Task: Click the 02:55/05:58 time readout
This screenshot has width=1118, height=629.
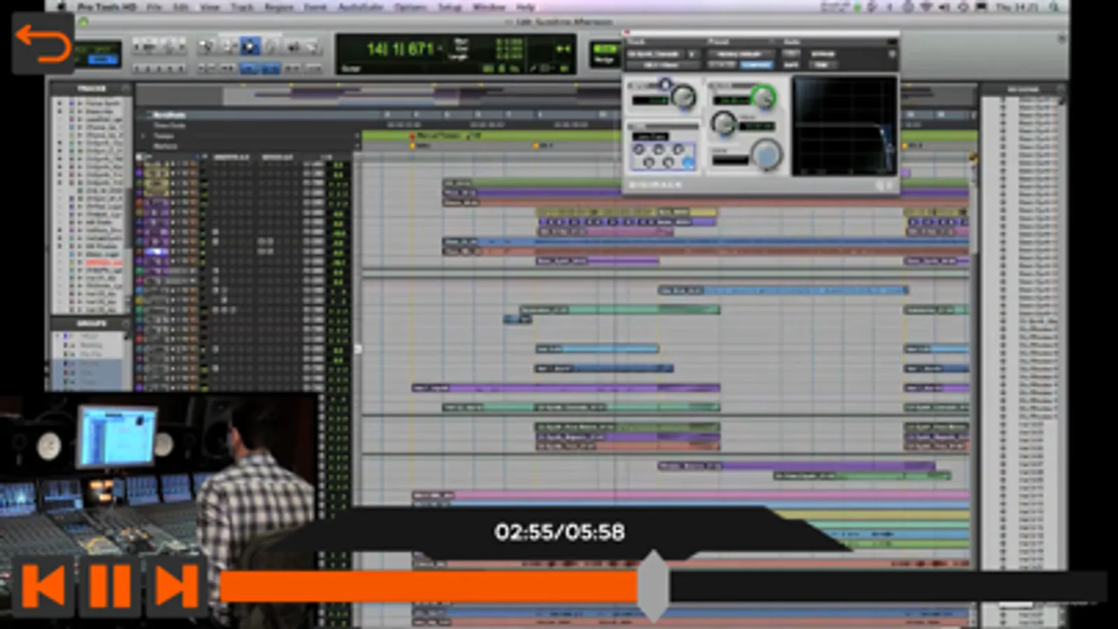Action: 559,532
